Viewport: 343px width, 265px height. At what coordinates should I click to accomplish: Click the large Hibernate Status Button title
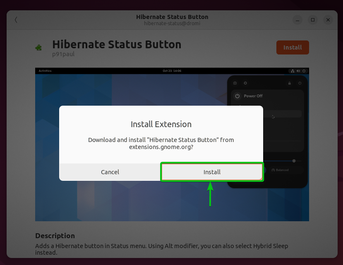point(117,44)
